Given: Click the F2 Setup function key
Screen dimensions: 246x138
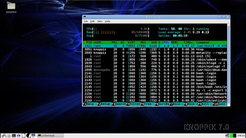Looking at the screenshot, I should pyautogui.click(x=104, y=104).
